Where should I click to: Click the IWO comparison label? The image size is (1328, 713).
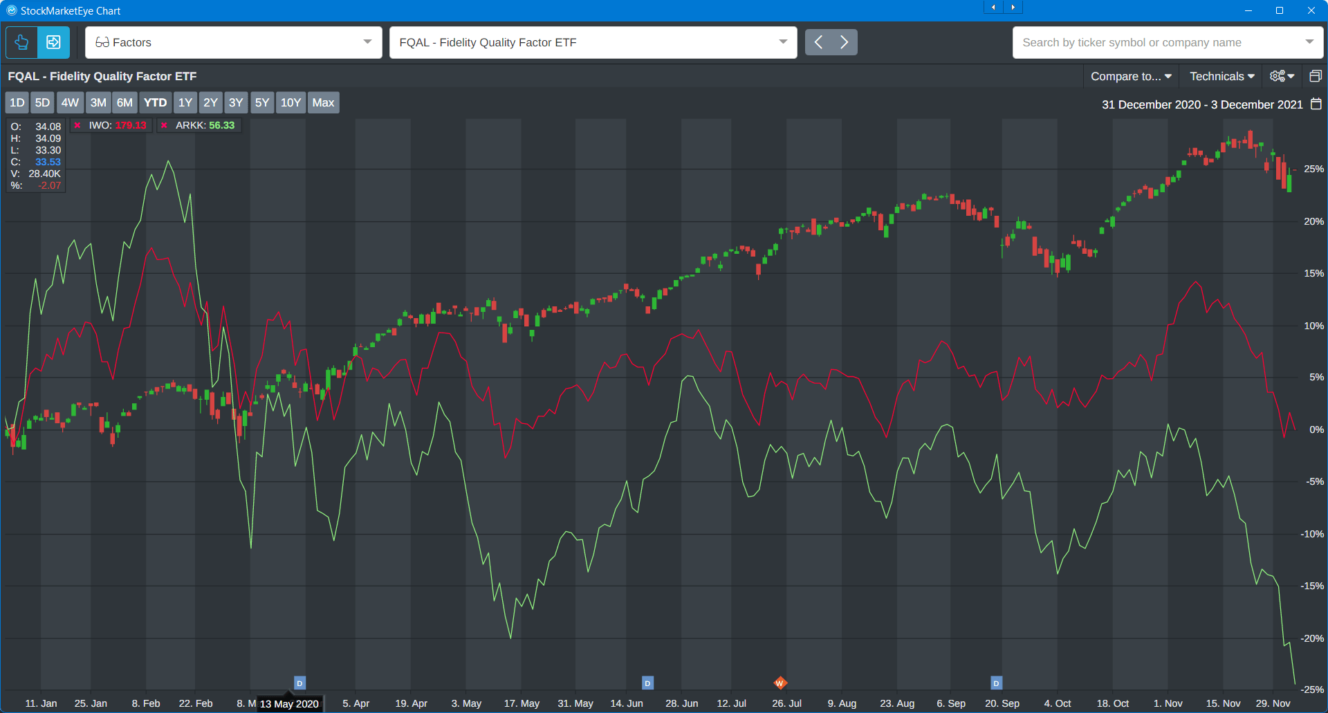[x=118, y=125]
